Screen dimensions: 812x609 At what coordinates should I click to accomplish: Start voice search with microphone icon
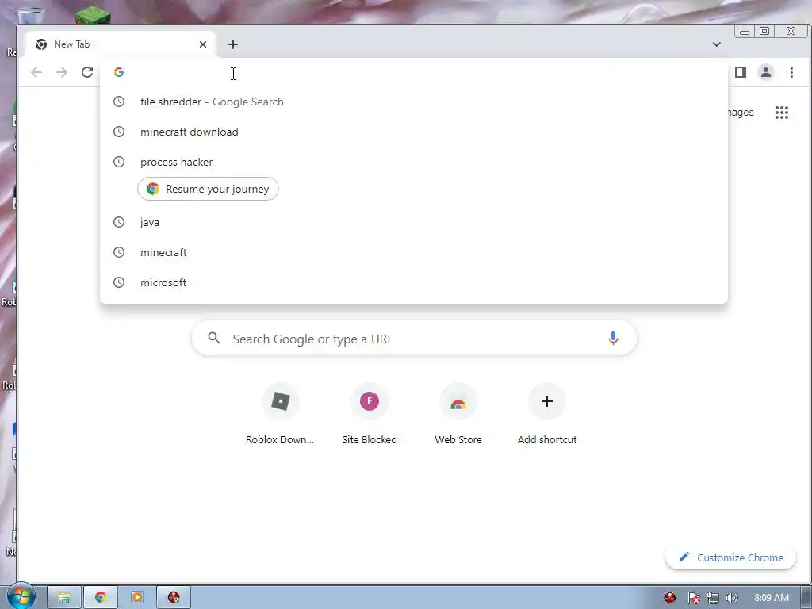click(x=613, y=339)
